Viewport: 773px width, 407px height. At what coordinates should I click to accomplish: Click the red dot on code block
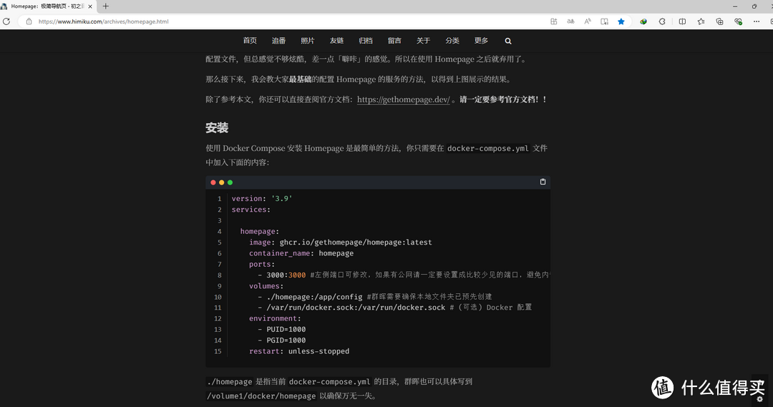coord(213,182)
